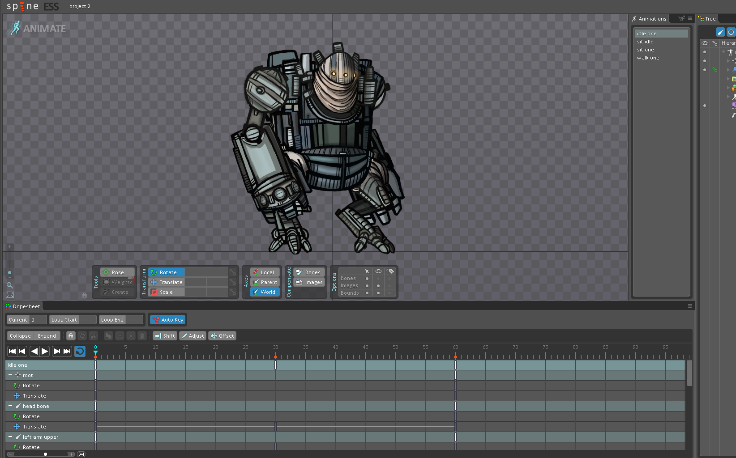Click the new animation icon in Animations panel
The width and height of the screenshot is (736, 458).
click(x=681, y=19)
